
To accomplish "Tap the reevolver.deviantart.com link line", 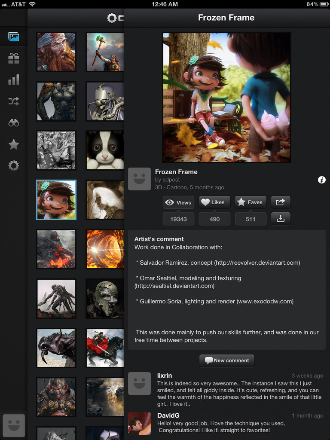I will click(218, 263).
